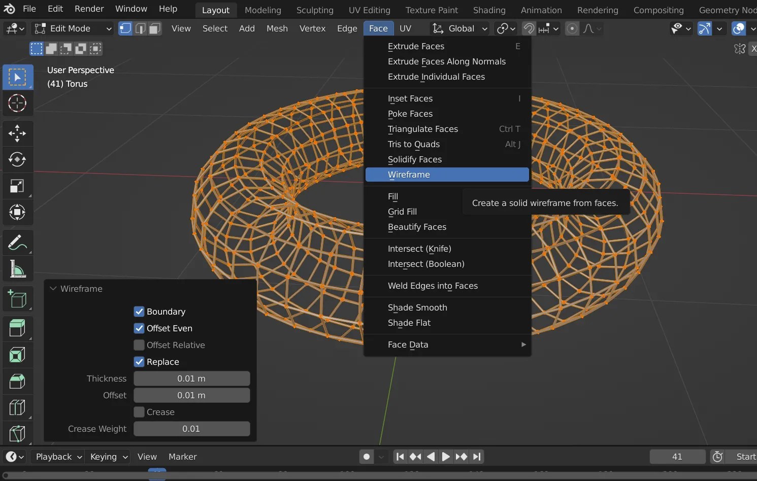Screen dimensions: 757x481
Task: Click the Extrude Region tool
Action: (17, 328)
